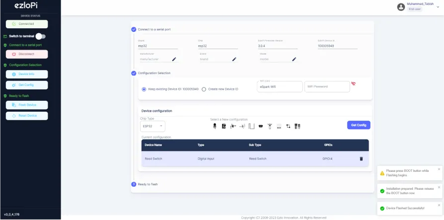Choose the Create new Device ID option
Viewport: 444px width, 220px height.
tap(204, 89)
